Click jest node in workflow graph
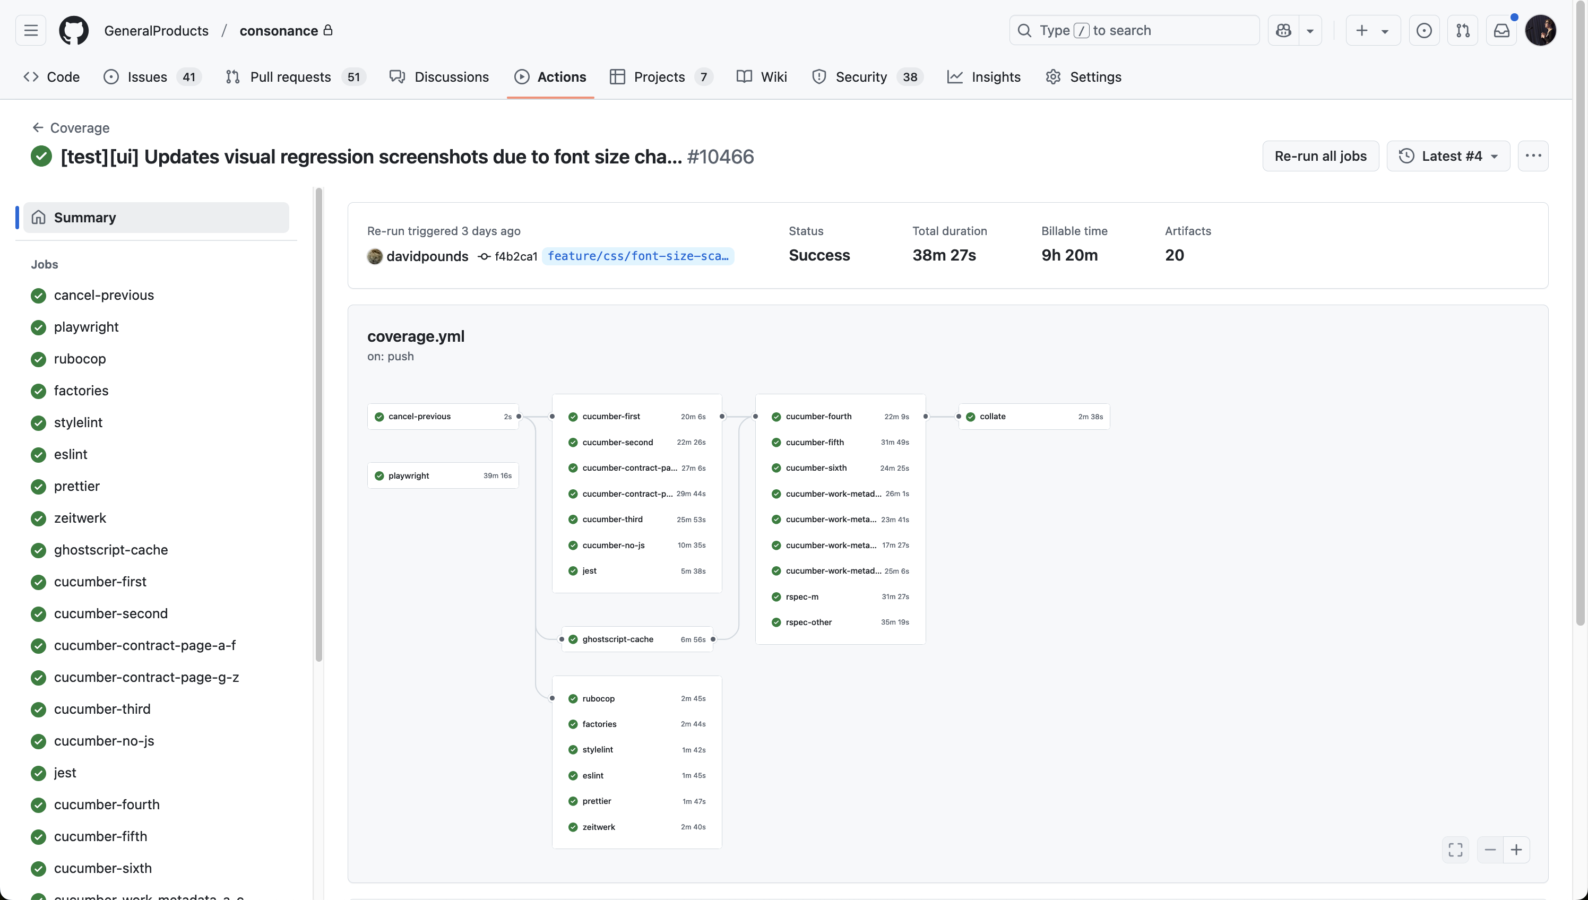This screenshot has height=900, width=1588. [x=637, y=571]
